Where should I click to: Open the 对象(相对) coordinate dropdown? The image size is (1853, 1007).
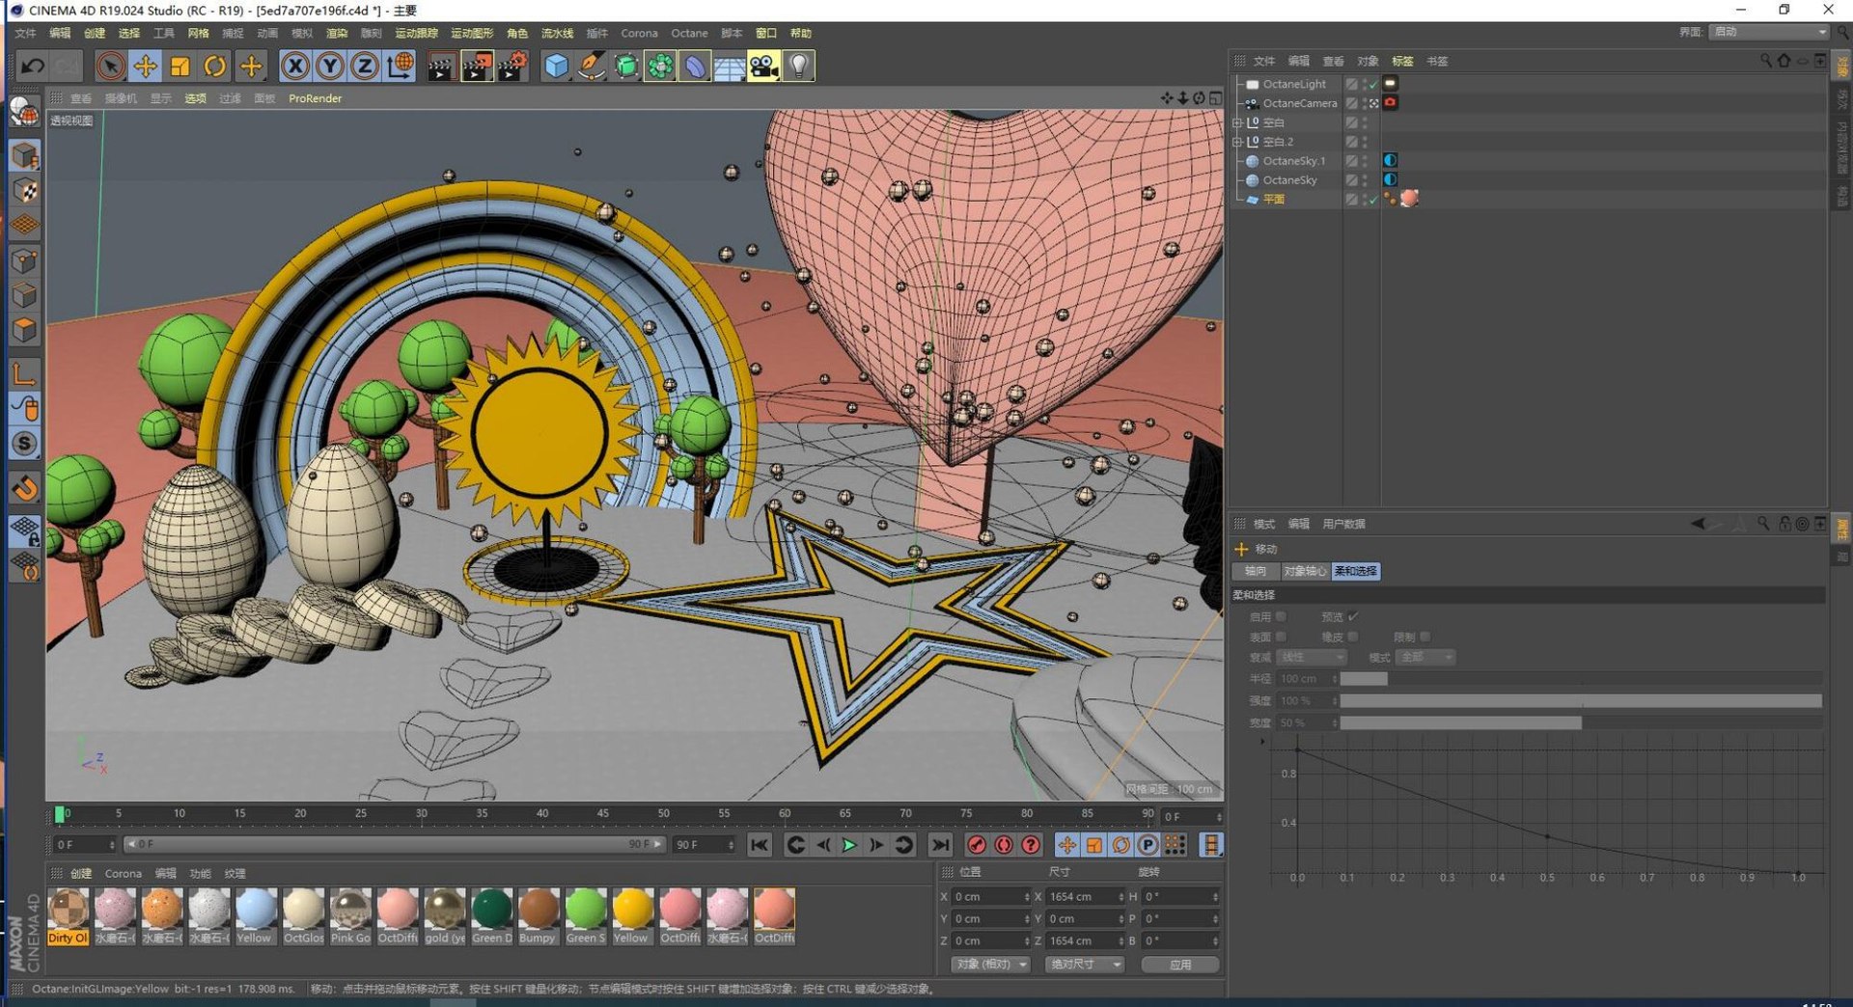990,965
